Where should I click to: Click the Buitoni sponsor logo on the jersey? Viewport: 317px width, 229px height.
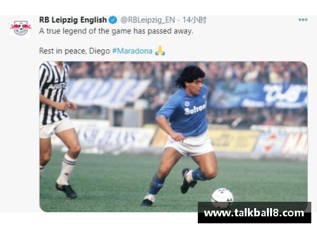tap(195, 109)
